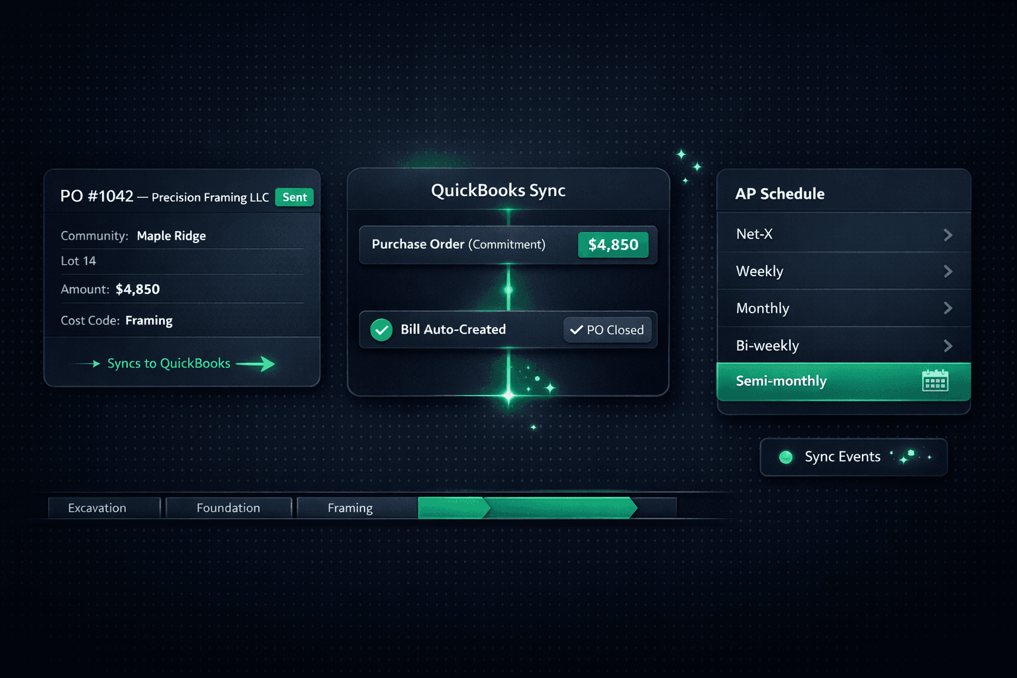Click the Precision Framing LLC vendor name
This screenshot has width=1017, height=678.
[x=210, y=197]
